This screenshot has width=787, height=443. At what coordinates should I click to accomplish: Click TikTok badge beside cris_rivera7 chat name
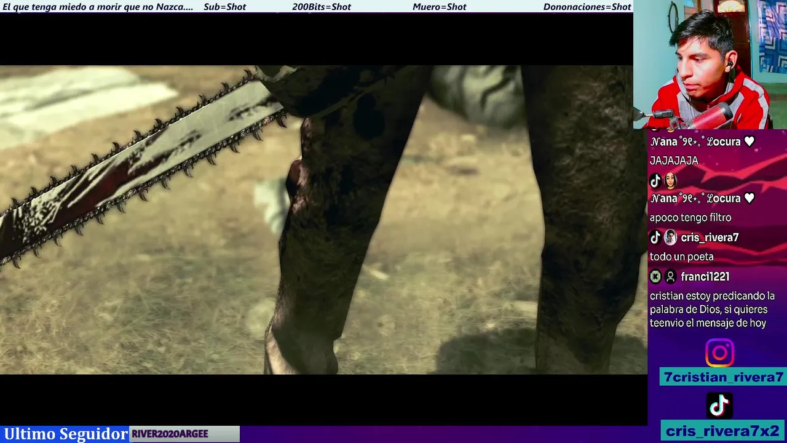point(655,237)
